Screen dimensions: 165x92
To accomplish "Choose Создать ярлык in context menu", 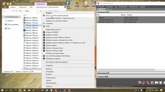I will (x=68, y=78).
